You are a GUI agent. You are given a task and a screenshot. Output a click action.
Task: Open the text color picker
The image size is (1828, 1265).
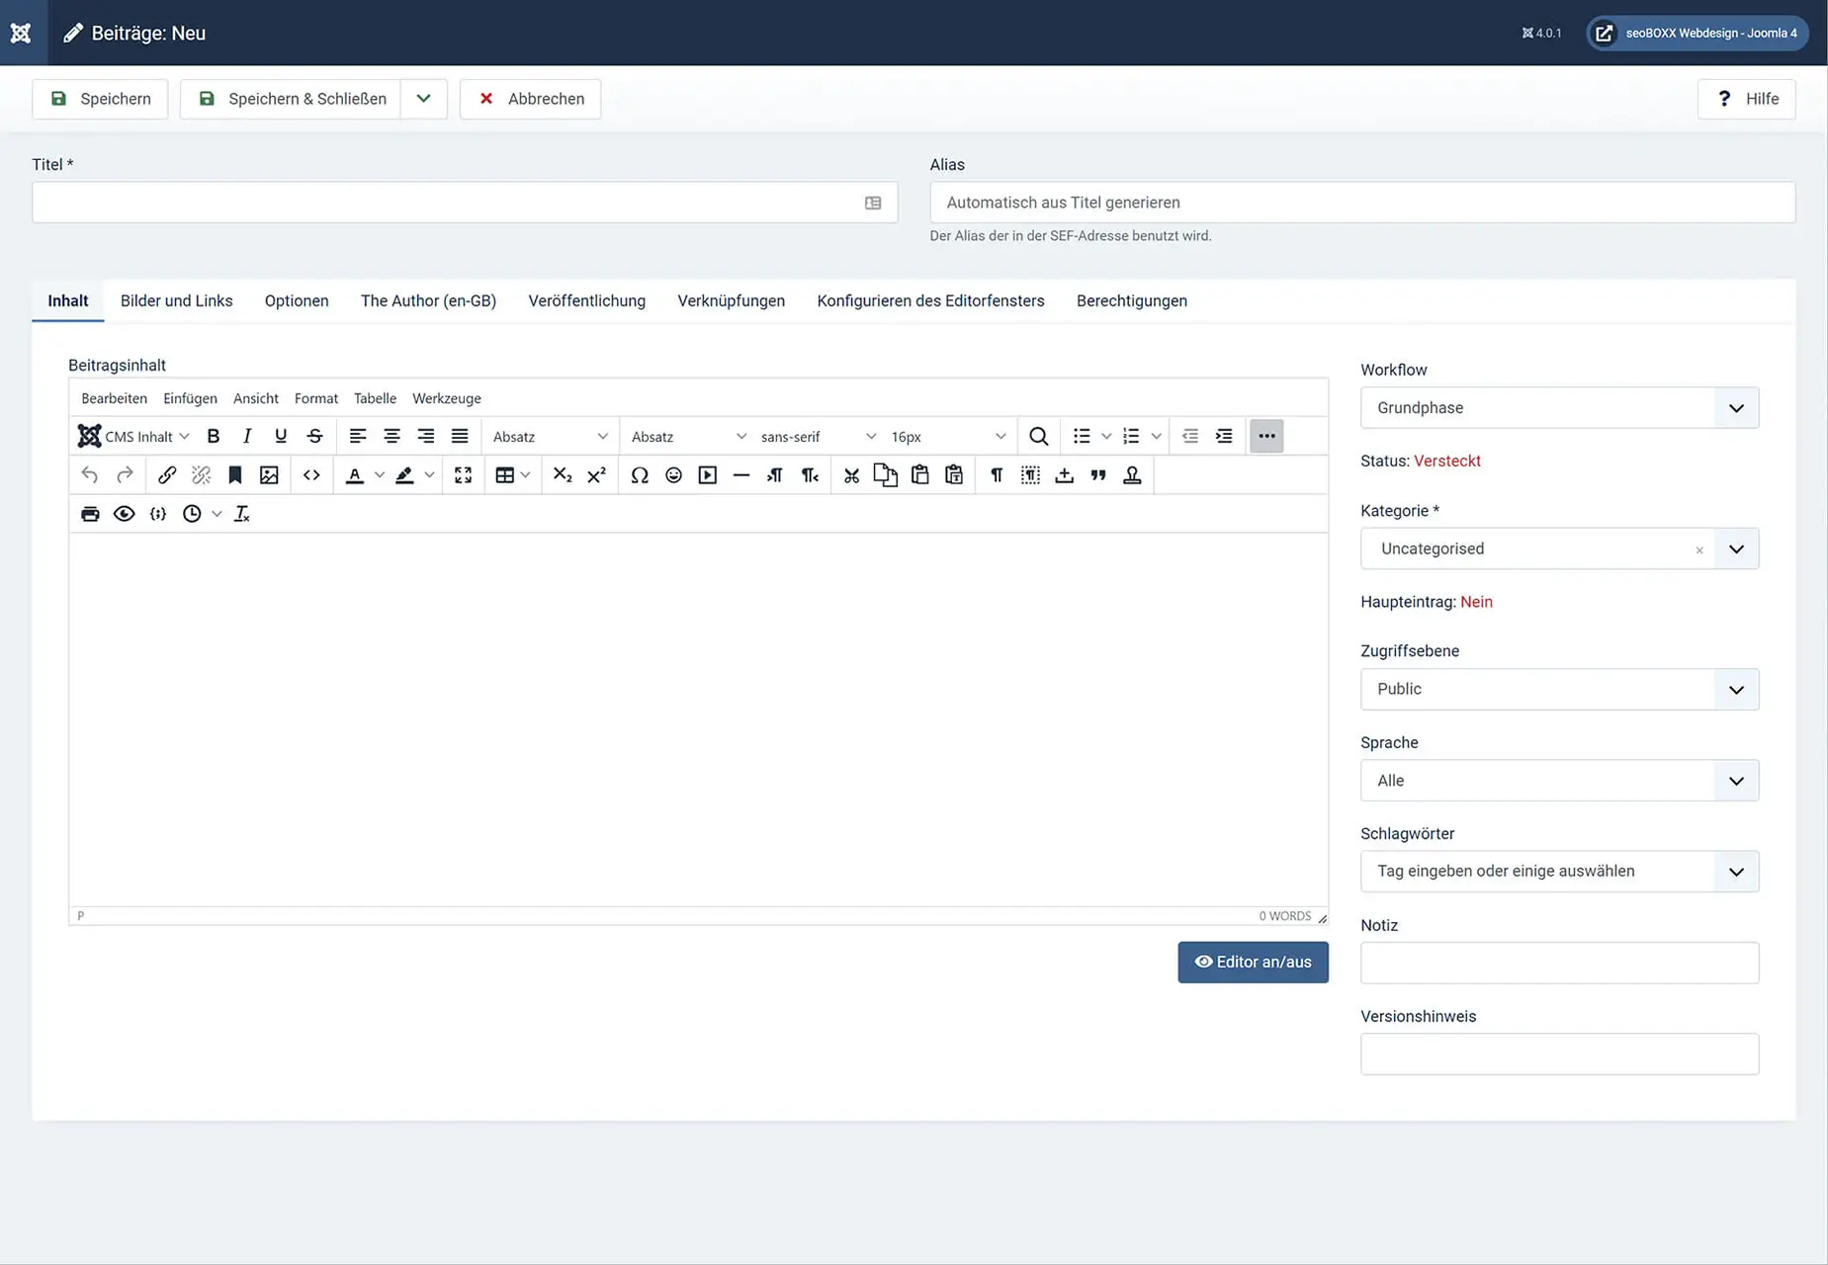(x=356, y=474)
